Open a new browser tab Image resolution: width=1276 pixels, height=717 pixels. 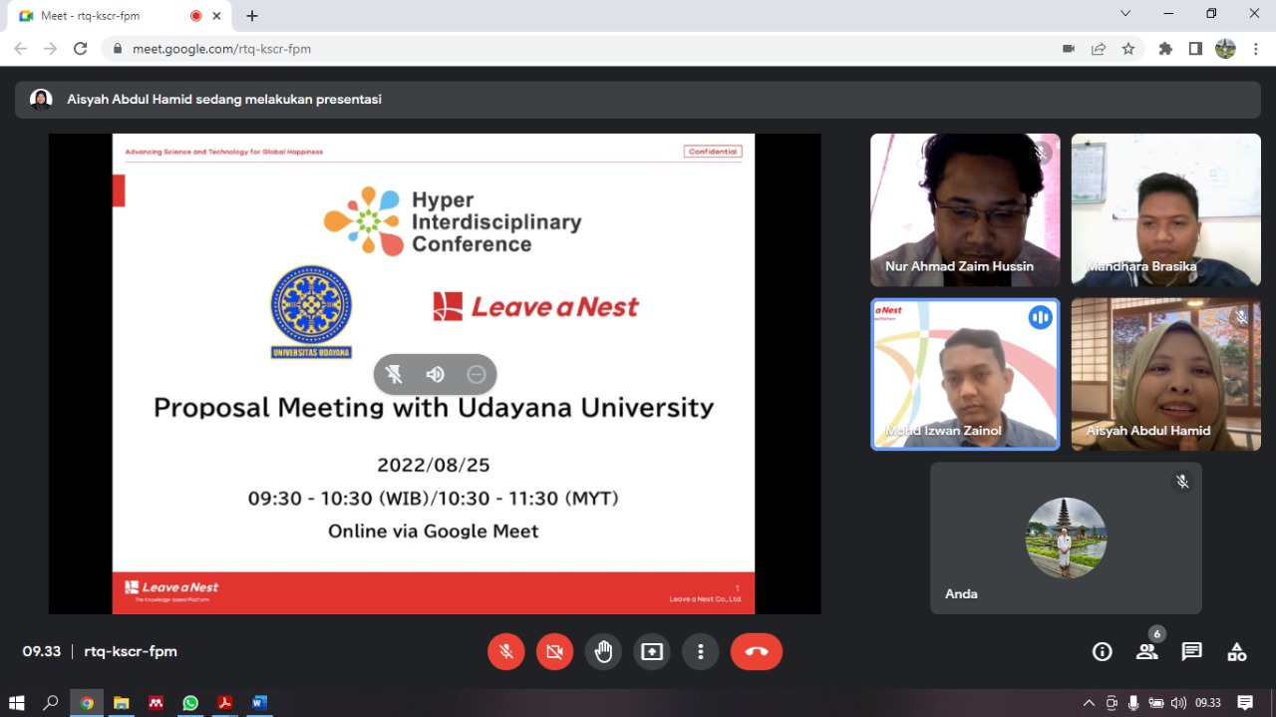tap(252, 16)
